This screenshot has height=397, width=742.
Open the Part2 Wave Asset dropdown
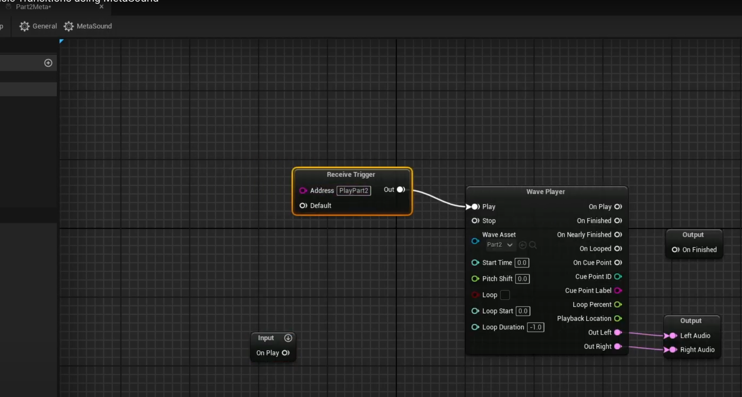click(500, 245)
